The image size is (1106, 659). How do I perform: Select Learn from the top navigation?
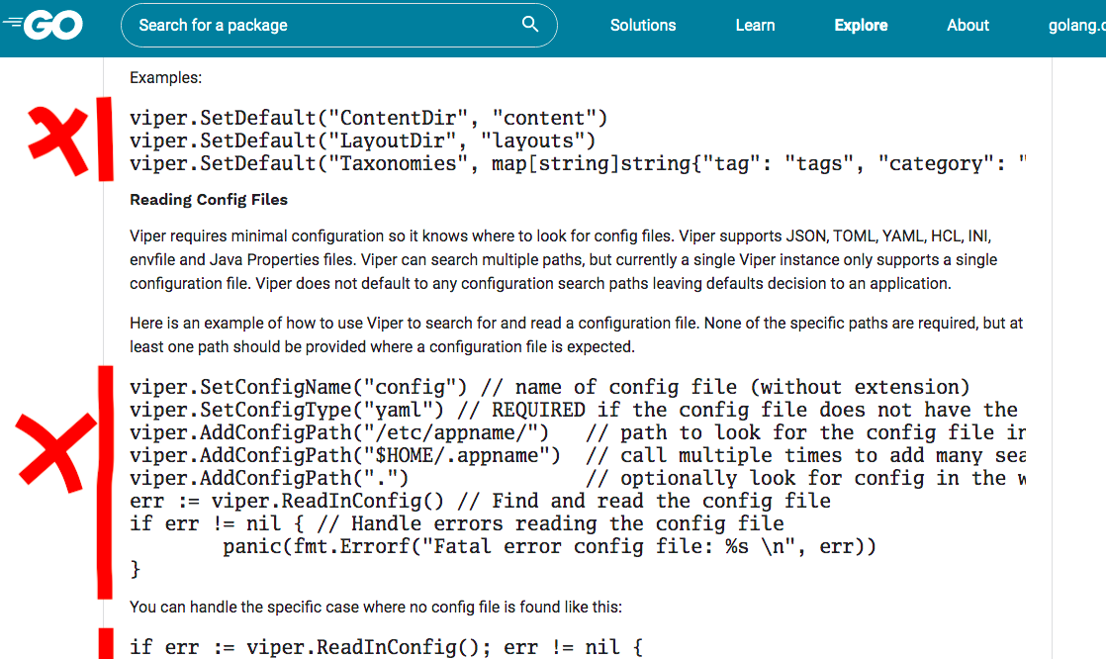point(755,25)
